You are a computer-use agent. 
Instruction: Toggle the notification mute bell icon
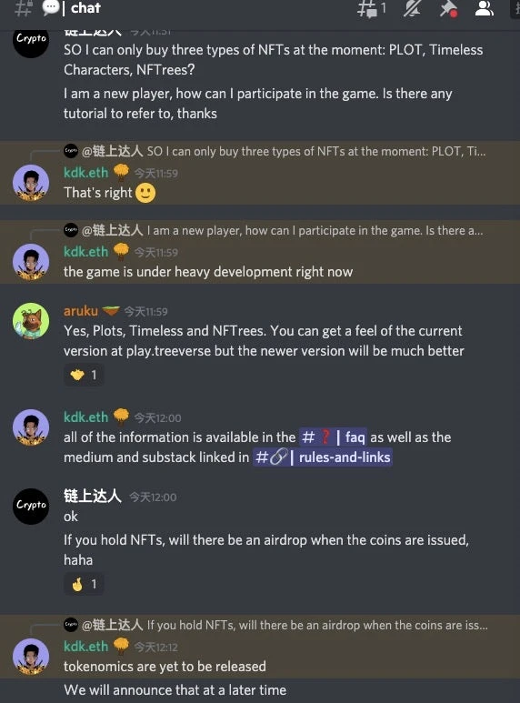[412, 8]
